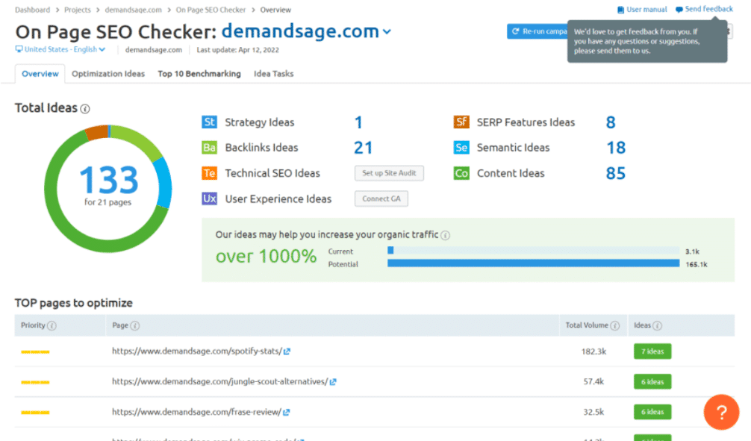Screen dimensions: 751x441
Task: Open the spotify-stats page URL
Action: (x=197, y=351)
